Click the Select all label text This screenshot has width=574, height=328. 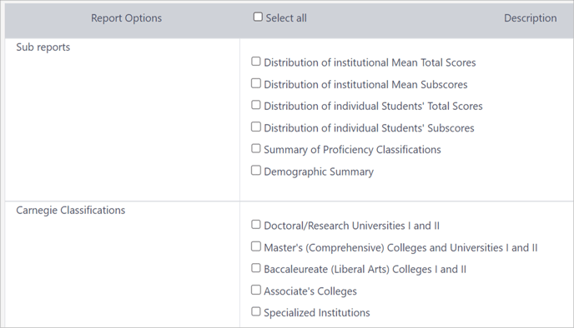[x=286, y=18]
